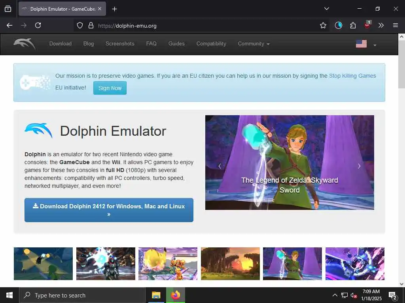Open the blue circular extension icon in toolbar

coord(339,25)
